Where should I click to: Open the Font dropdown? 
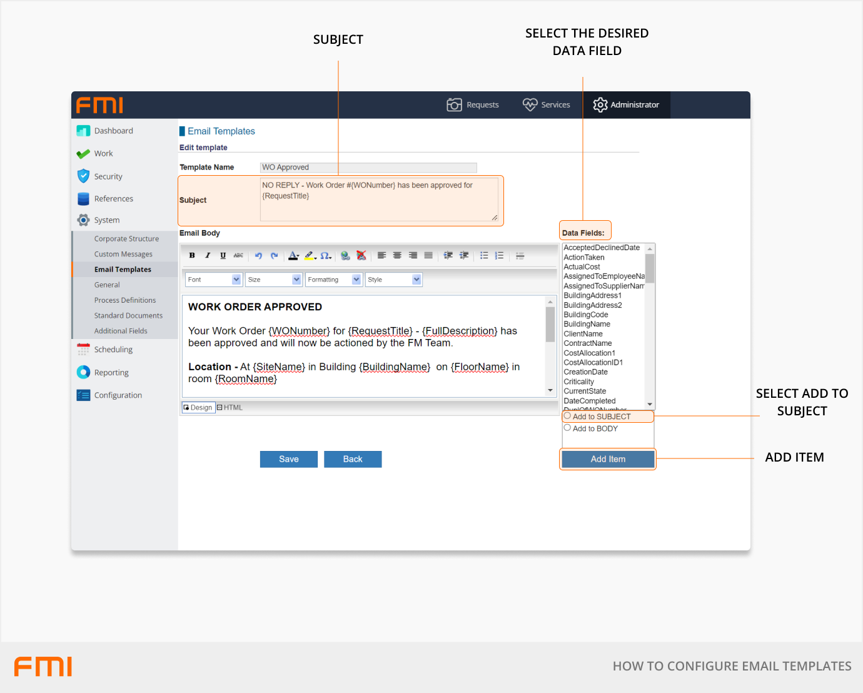click(x=213, y=280)
